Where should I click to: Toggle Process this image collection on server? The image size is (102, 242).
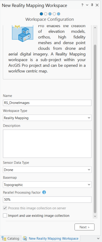coord(5,208)
